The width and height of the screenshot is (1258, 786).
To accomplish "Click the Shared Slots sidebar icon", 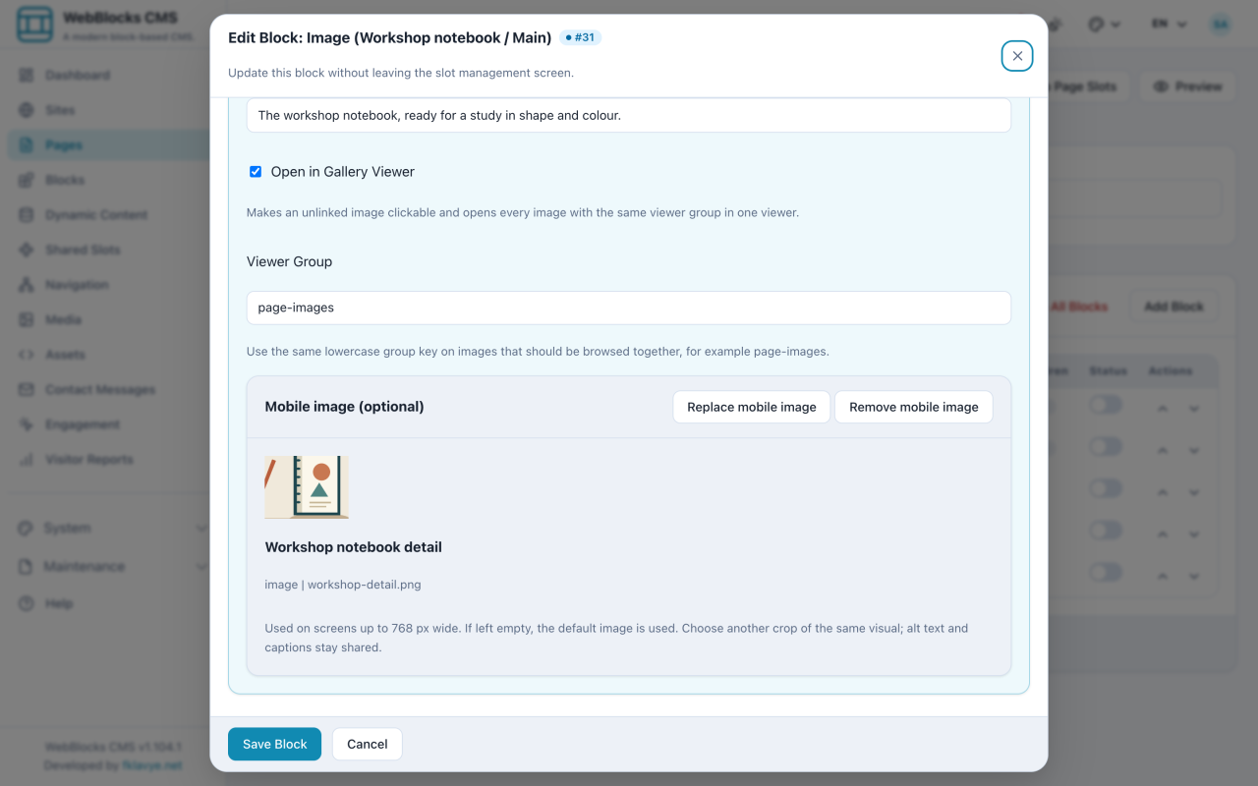I will click(x=27, y=251).
